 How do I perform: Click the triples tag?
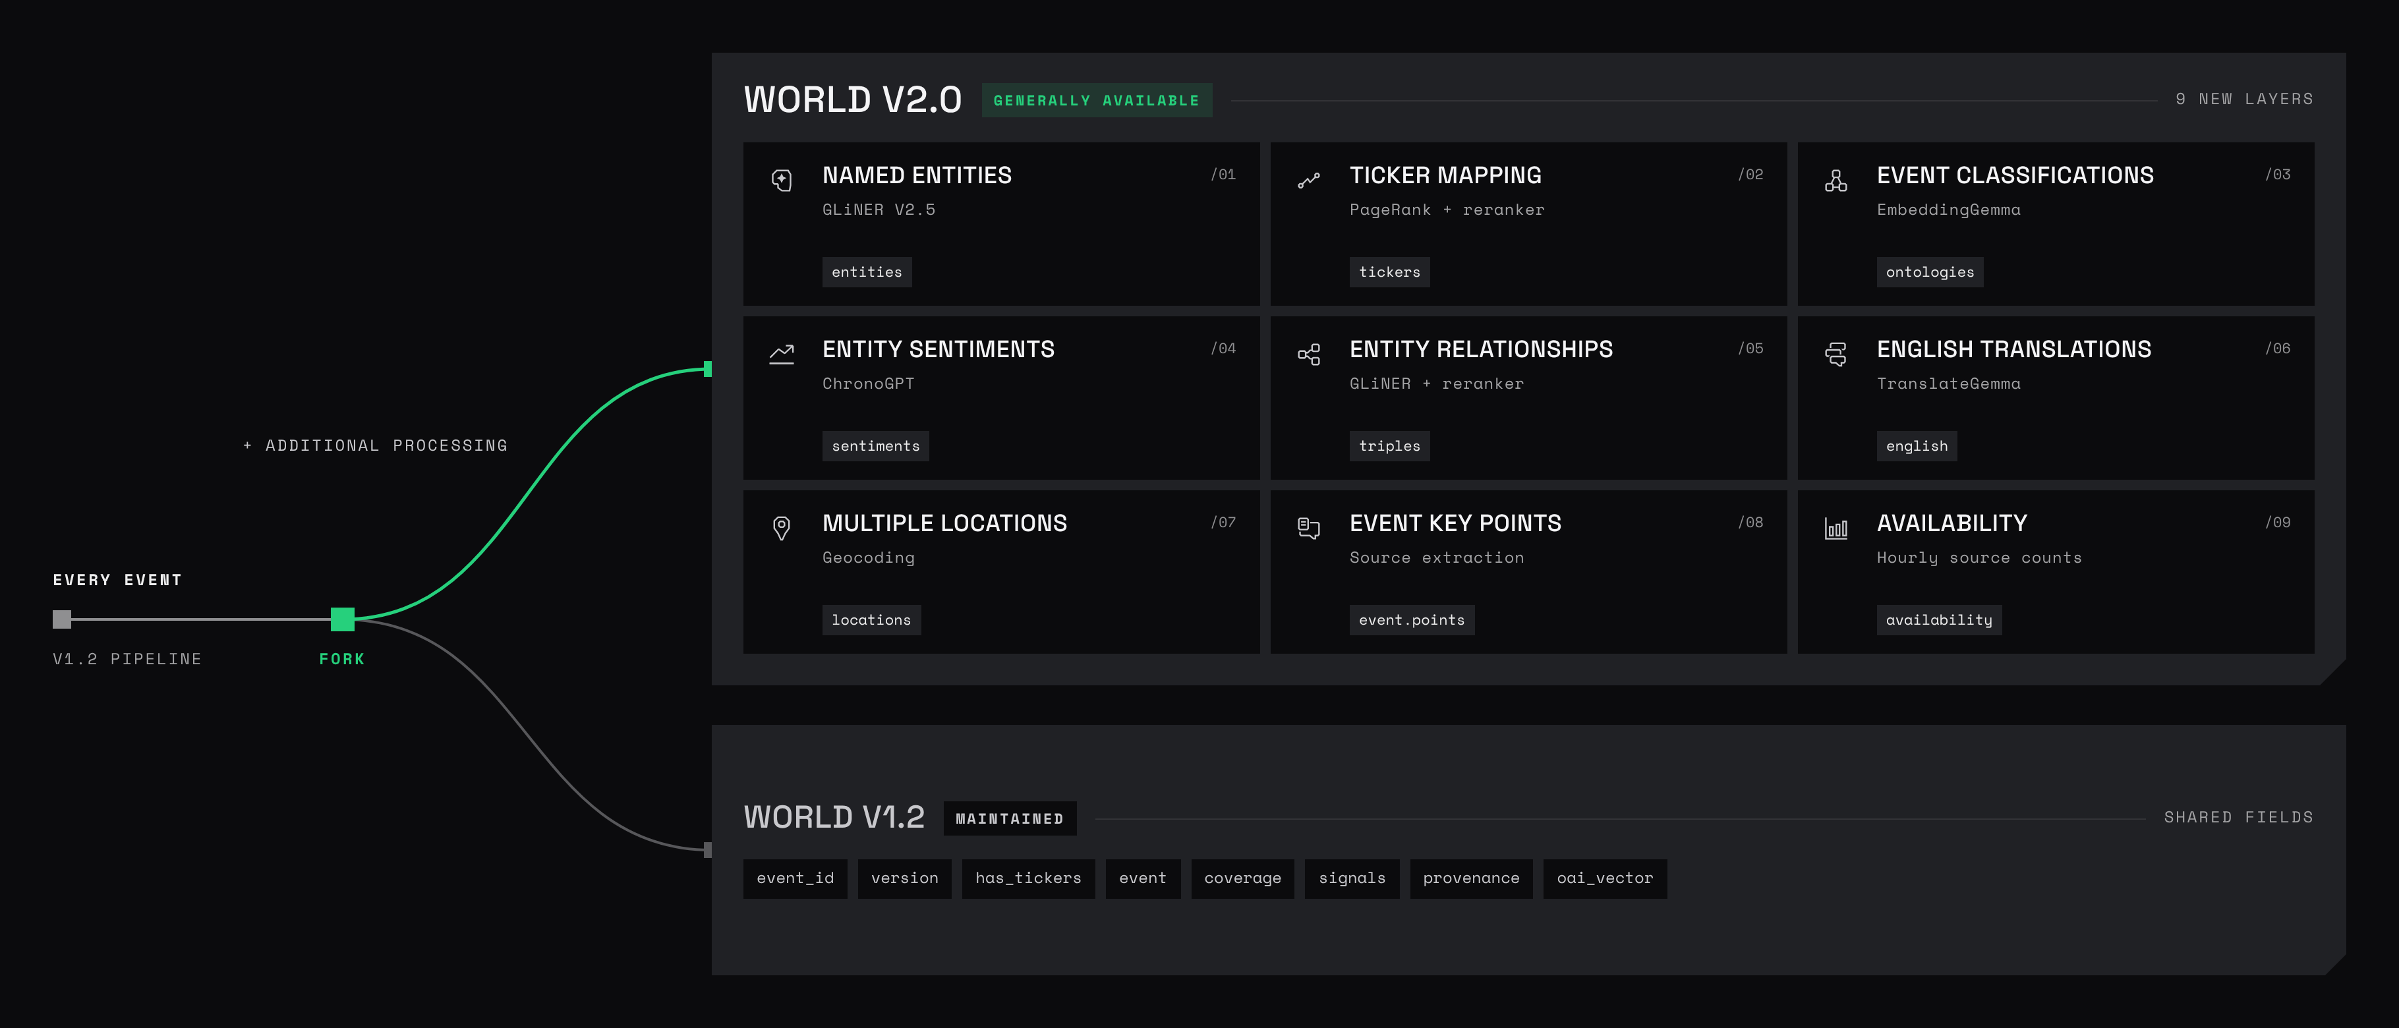1389,446
